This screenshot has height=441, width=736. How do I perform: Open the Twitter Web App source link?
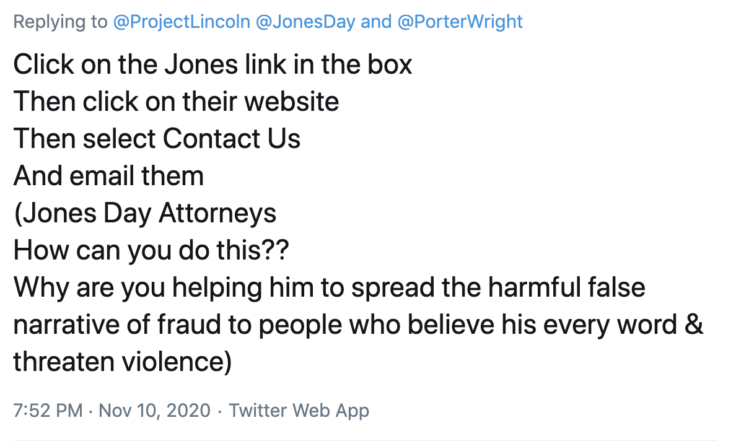point(299,410)
